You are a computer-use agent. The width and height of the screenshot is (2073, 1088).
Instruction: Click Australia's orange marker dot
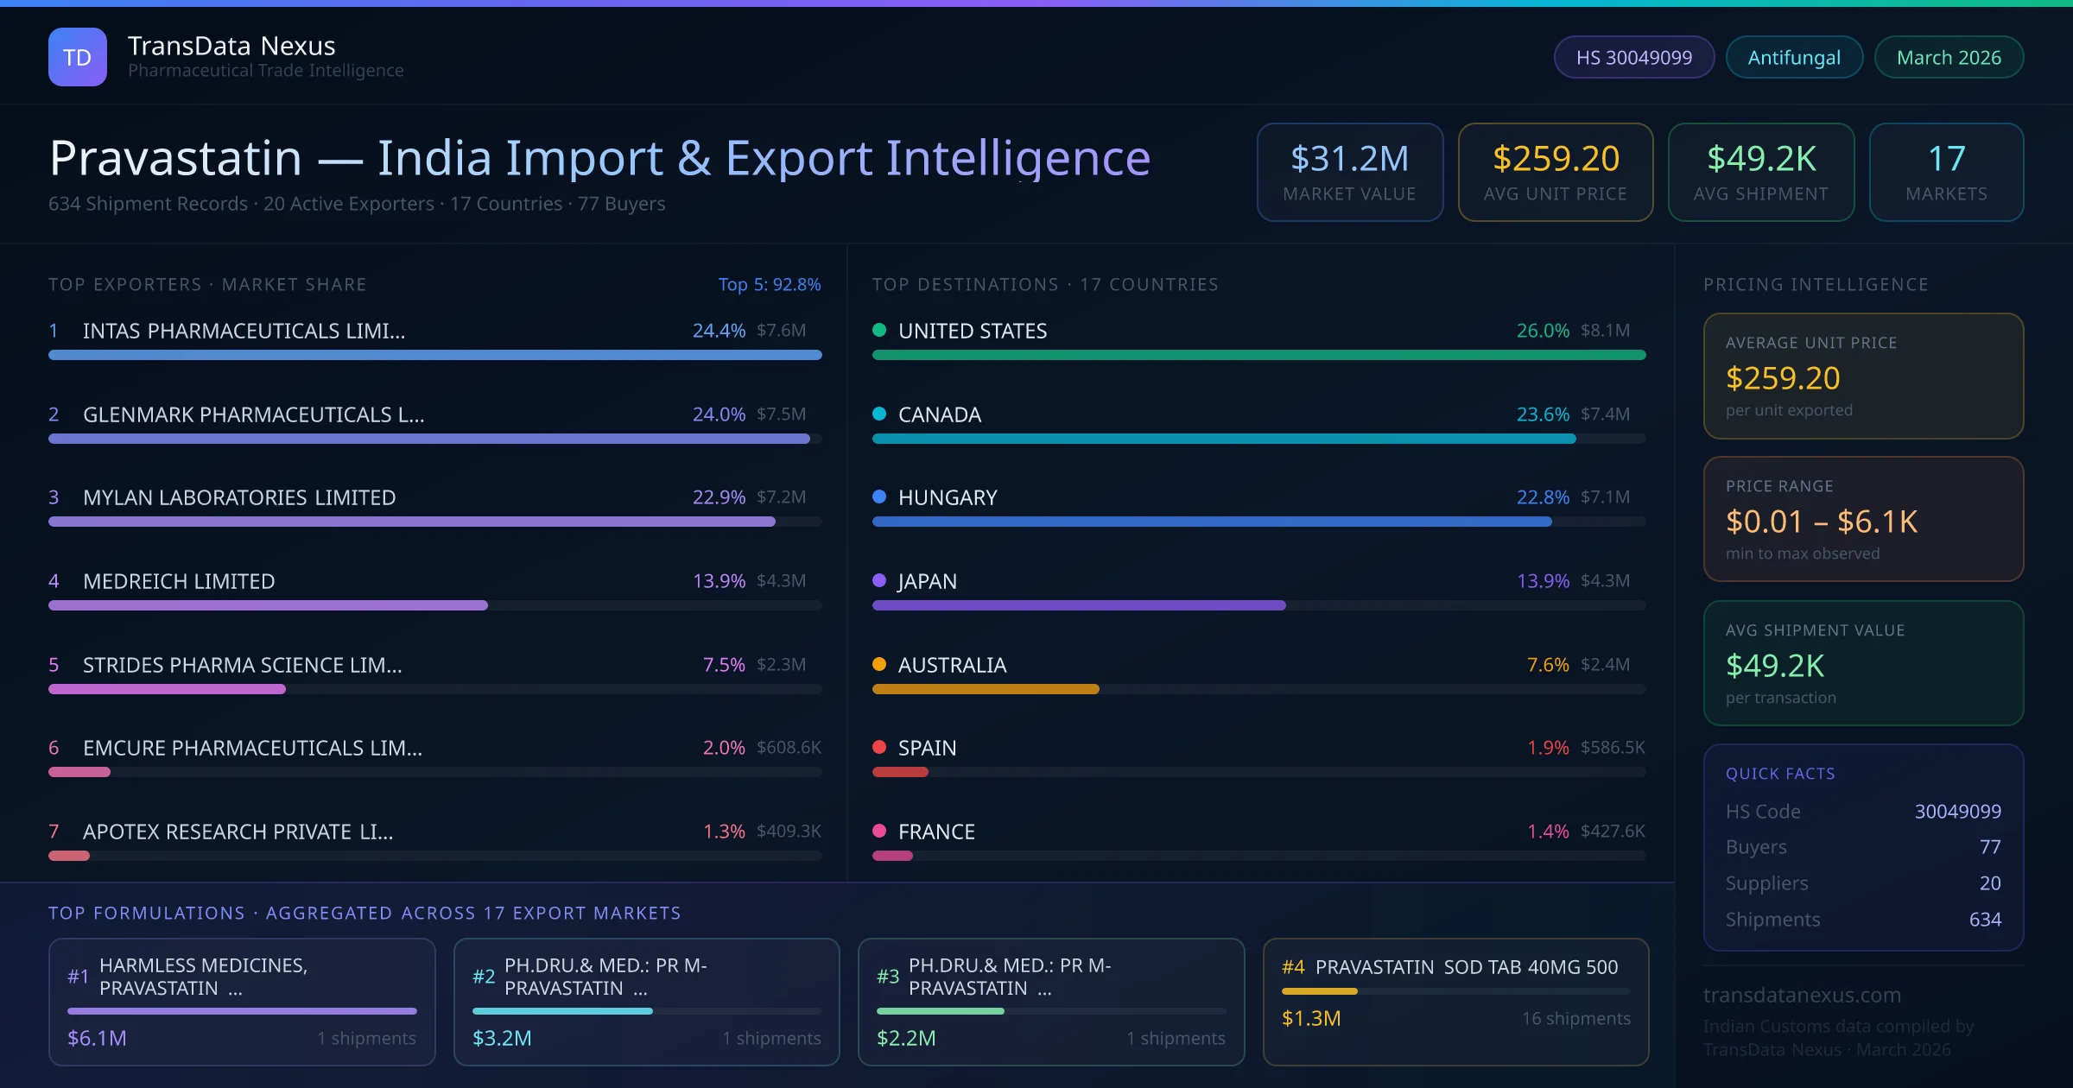[878, 665]
